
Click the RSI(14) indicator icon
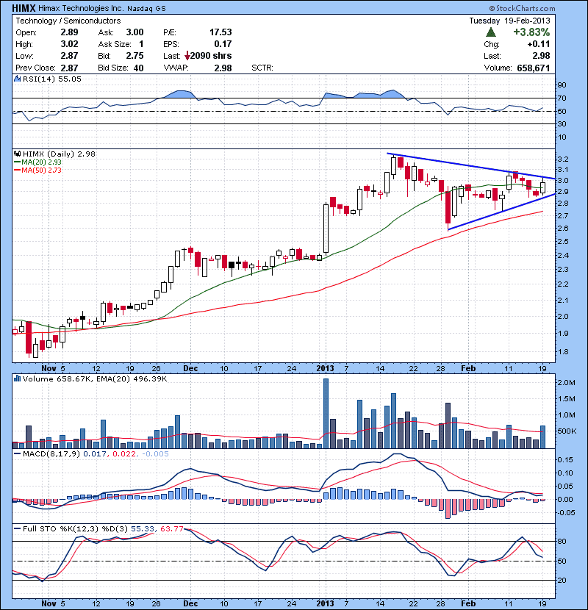tap(17, 79)
